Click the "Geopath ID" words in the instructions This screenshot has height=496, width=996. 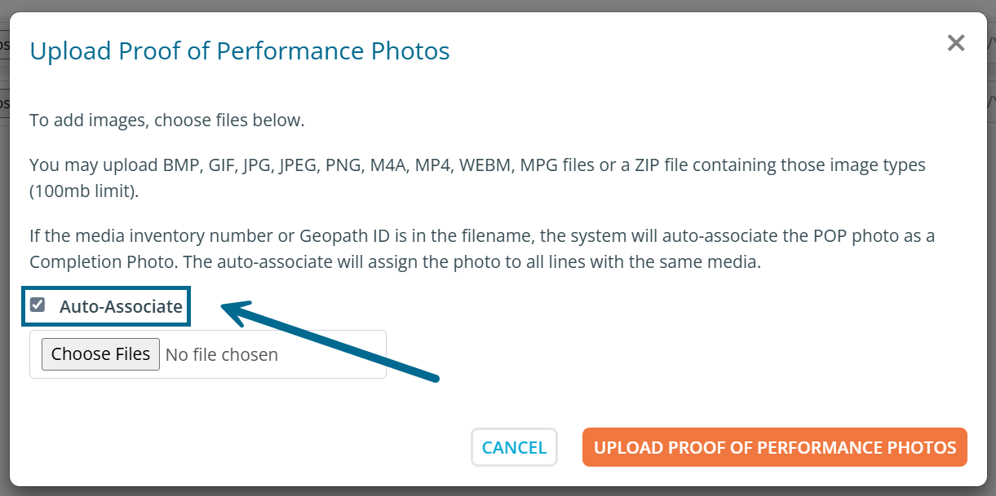pos(336,236)
